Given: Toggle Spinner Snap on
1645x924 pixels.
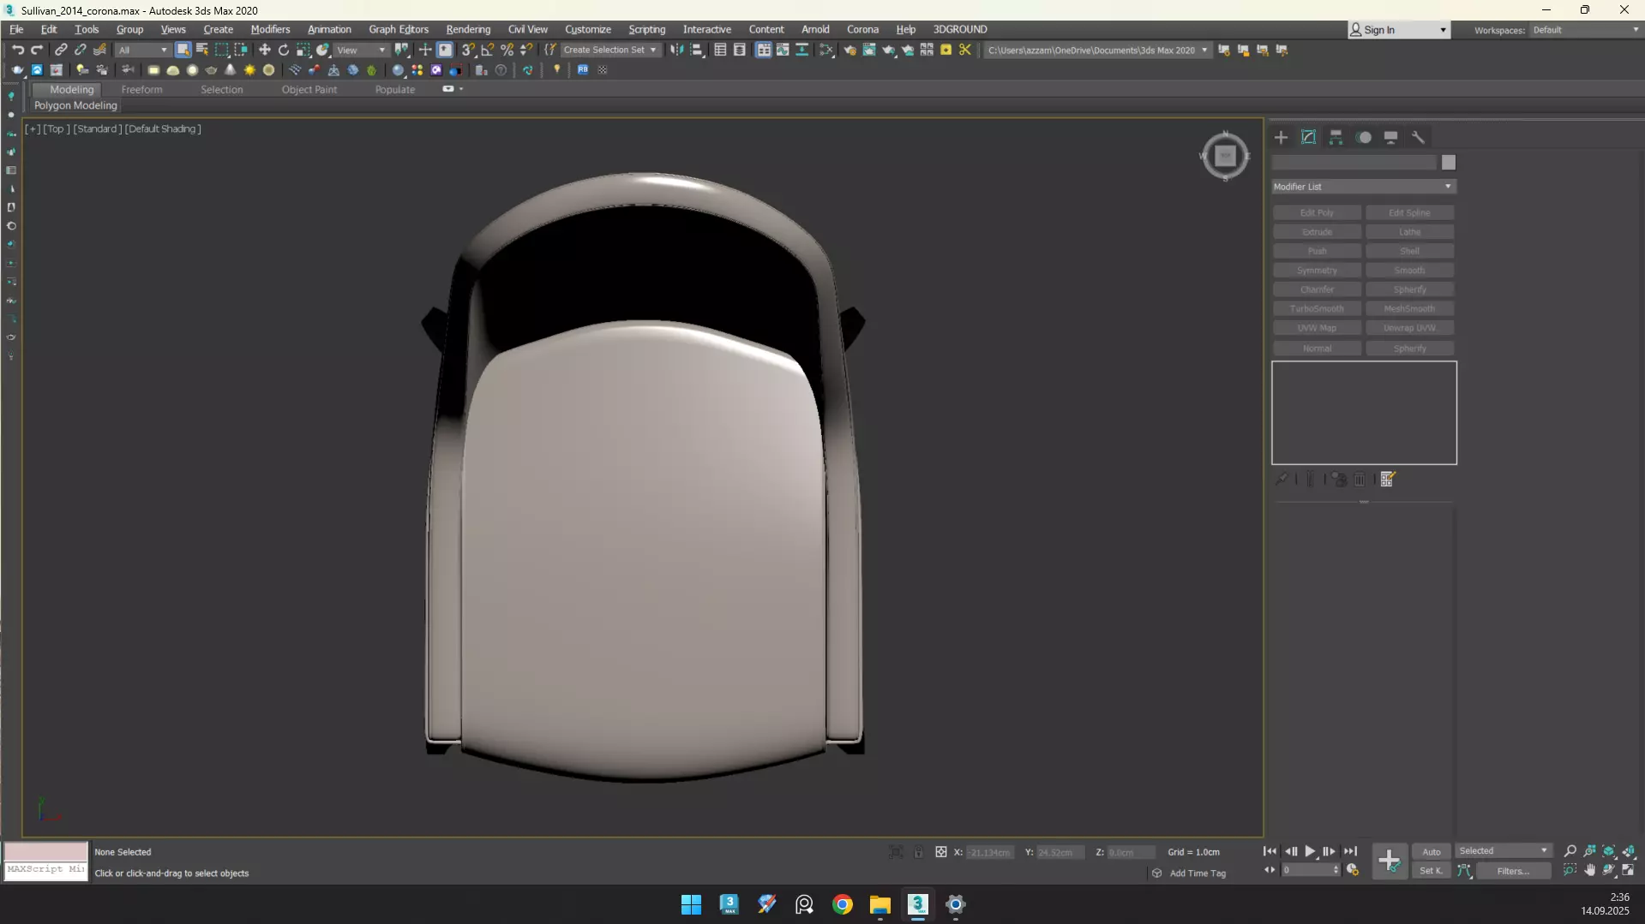Looking at the screenshot, I should click(526, 50).
